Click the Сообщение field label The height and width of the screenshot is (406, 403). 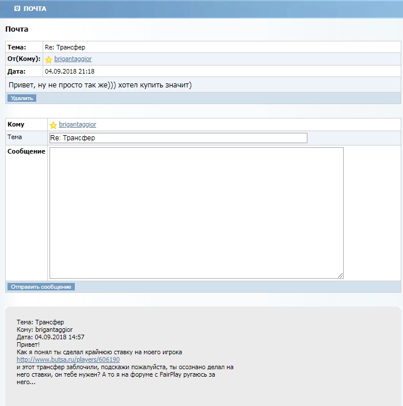pyautogui.click(x=26, y=152)
